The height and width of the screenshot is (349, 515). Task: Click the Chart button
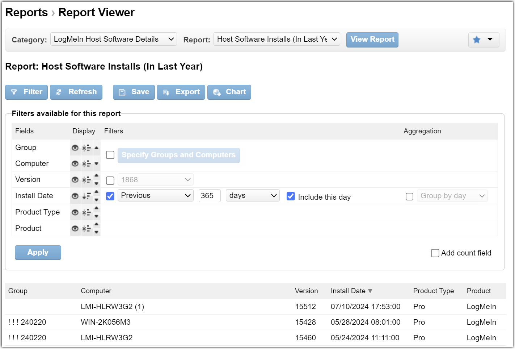tap(229, 92)
